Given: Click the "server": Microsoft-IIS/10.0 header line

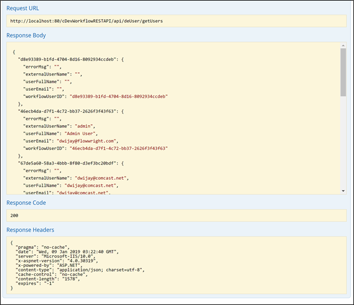Looking at the screenshot, I should point(55,256).
